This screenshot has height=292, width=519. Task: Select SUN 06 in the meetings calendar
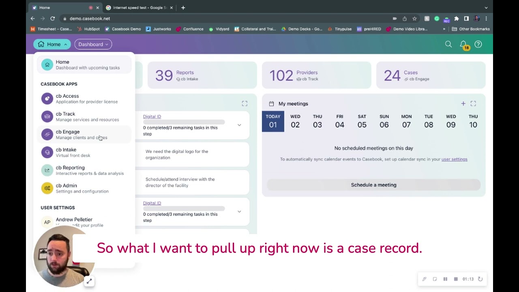384,121
